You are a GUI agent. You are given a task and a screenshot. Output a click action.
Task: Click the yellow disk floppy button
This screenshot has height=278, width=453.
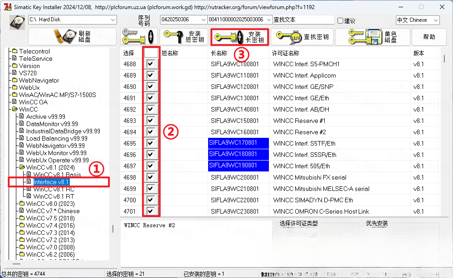click(373, 37)
